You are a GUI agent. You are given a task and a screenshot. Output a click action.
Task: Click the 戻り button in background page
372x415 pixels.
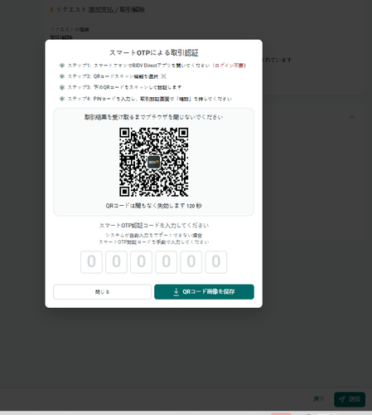point(319,399)
